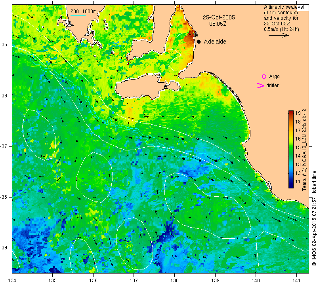Click the 'Adelaide' label
This screenshot has height=285, width=317.
(x=215, y=42)
